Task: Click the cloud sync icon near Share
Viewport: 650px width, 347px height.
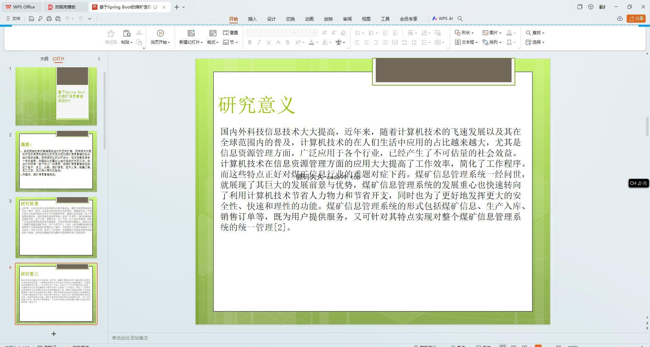Action: (x=620, y=19)
